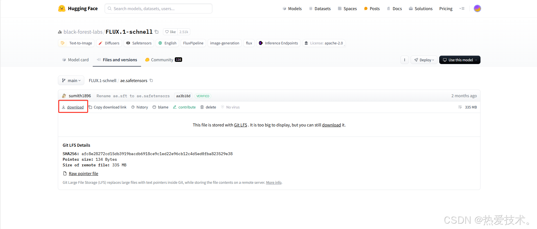Select the image-generation tag
Screen dimensions: 537x229
225,43
